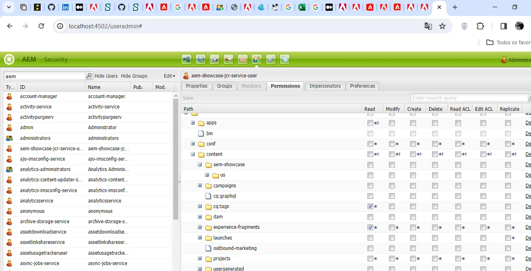
Task: Sort by ID column header
Action: pyautogui.click(x=51, y=87)
